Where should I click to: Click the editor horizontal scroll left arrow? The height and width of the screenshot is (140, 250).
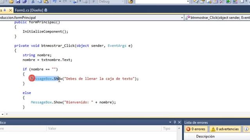pos(7,114)
